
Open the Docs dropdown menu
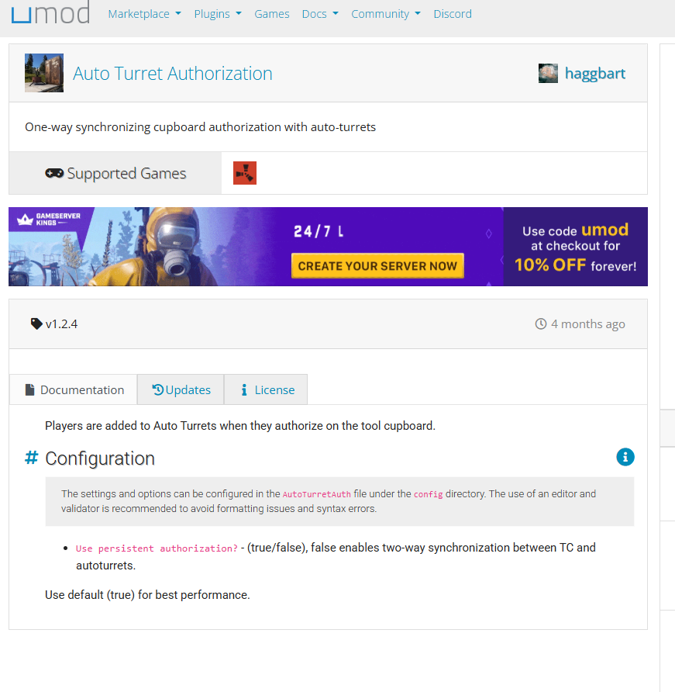click(x=319, y=14)
